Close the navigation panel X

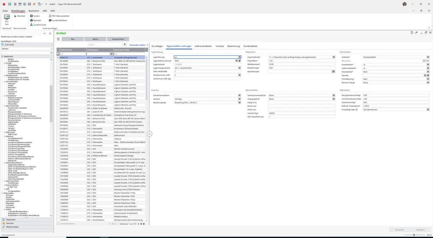[50, 33]
